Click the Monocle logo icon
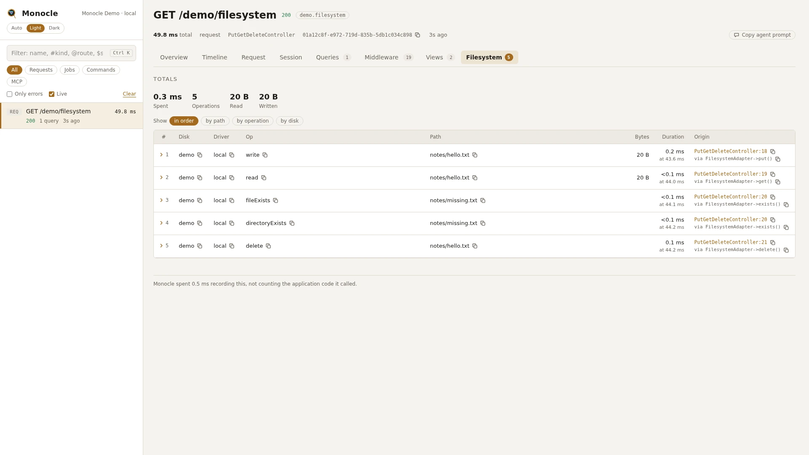 point(12,13)
